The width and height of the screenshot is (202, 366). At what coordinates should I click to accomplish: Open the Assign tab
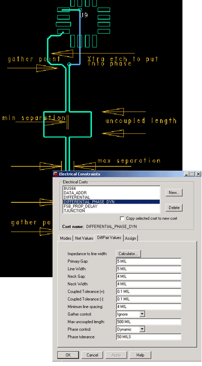130,238
